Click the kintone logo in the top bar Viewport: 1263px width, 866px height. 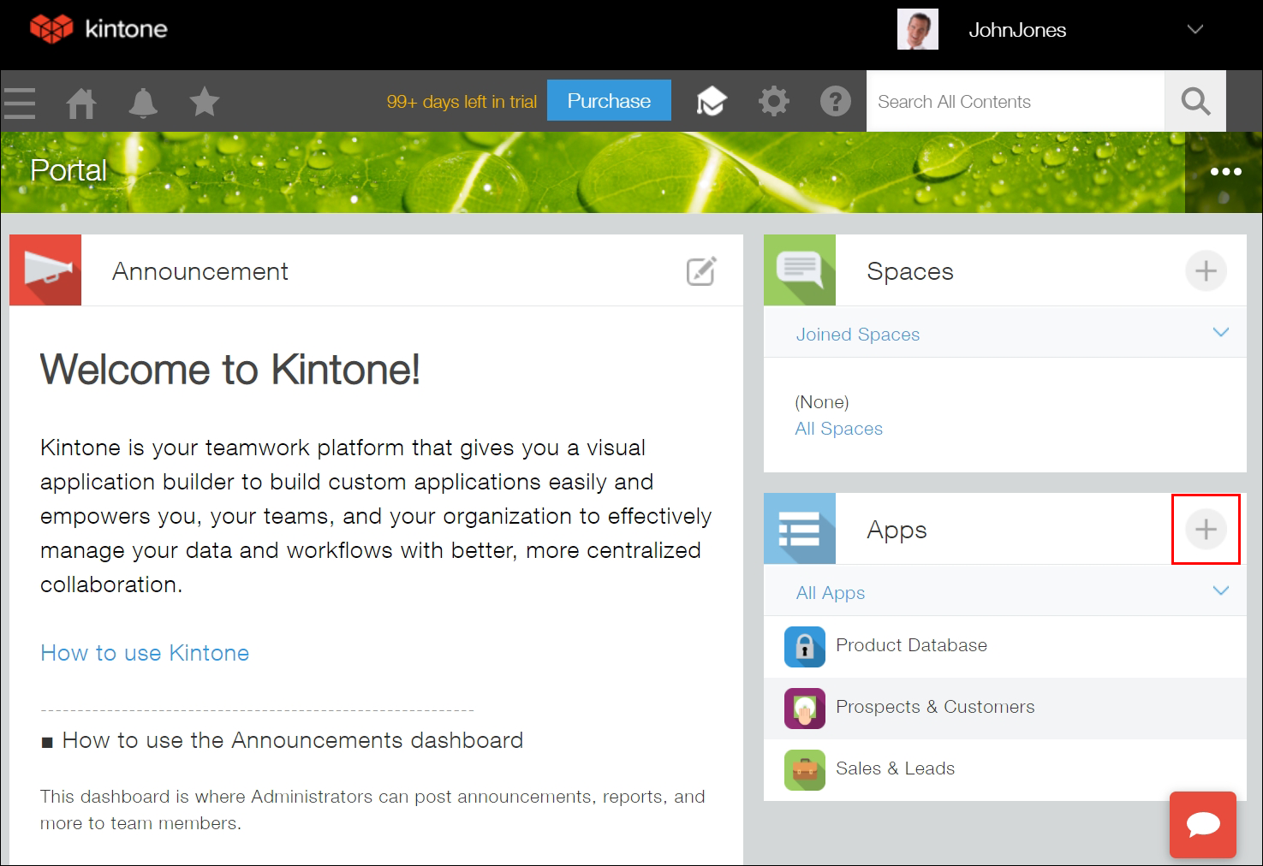point(97,28)
